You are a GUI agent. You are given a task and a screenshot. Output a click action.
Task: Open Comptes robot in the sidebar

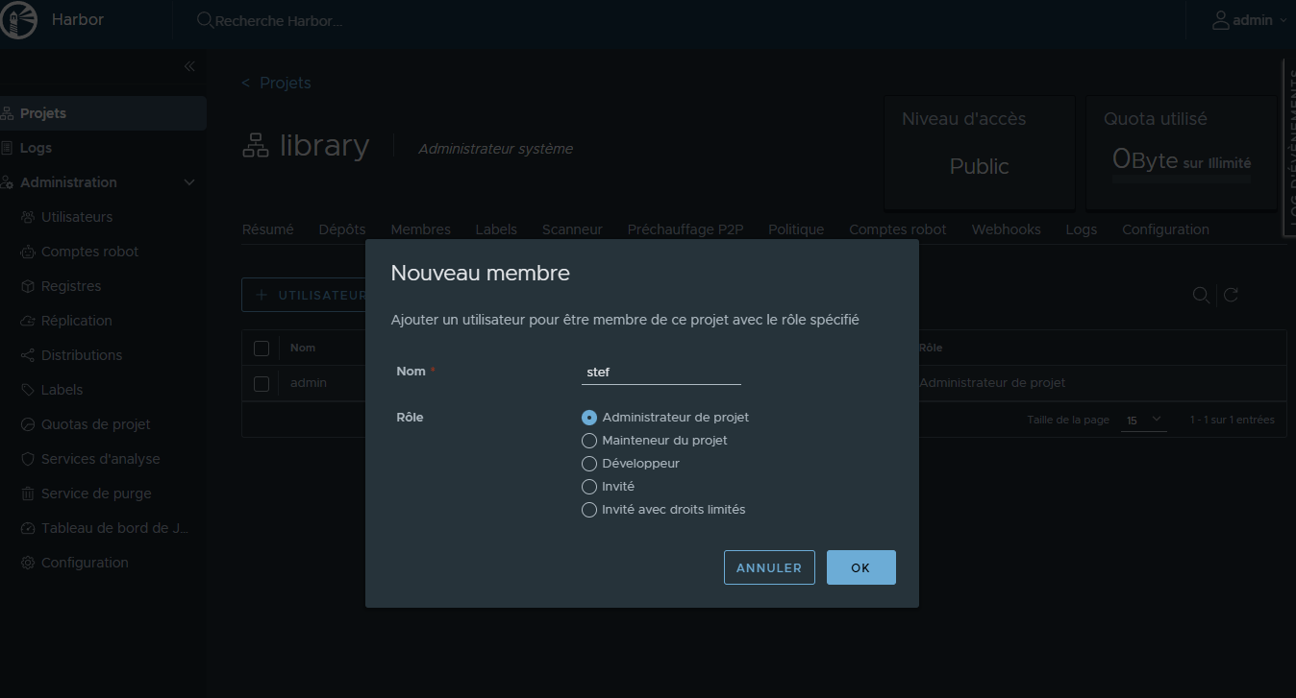point(89,252)
